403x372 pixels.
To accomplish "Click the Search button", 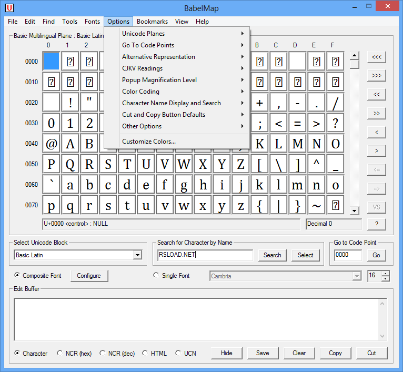I will (x=272, y=255).
